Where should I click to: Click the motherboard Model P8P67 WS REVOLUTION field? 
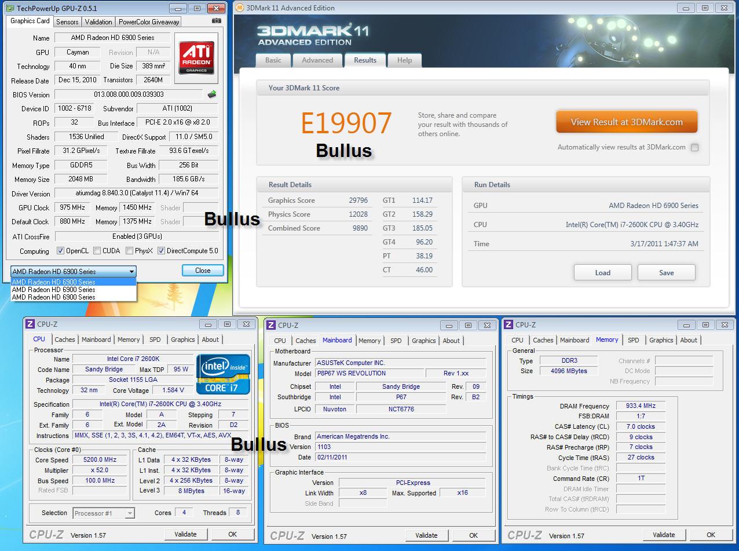click(x=369, y=373)
